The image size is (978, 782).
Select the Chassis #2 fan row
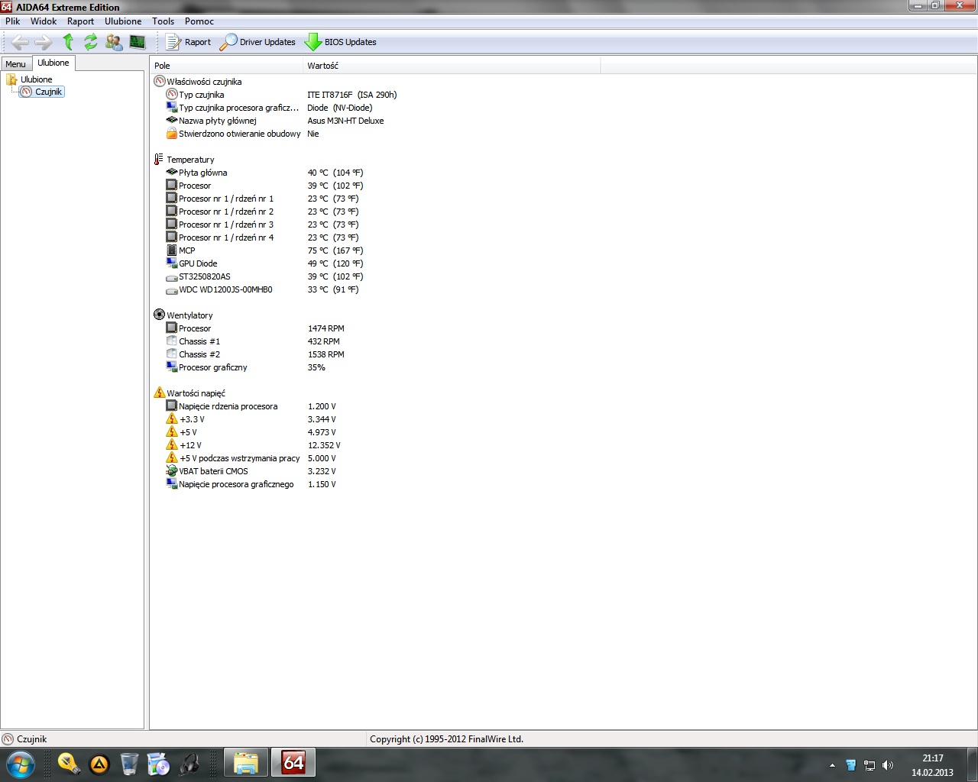pyautogui.click(x=255, y=354)
